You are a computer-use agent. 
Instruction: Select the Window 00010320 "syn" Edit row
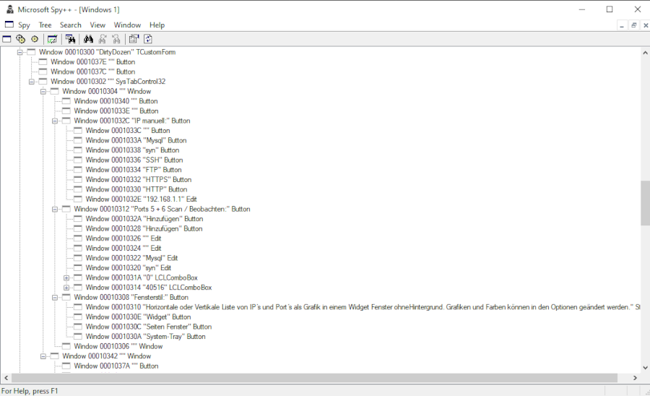click(x=128, y=268)
